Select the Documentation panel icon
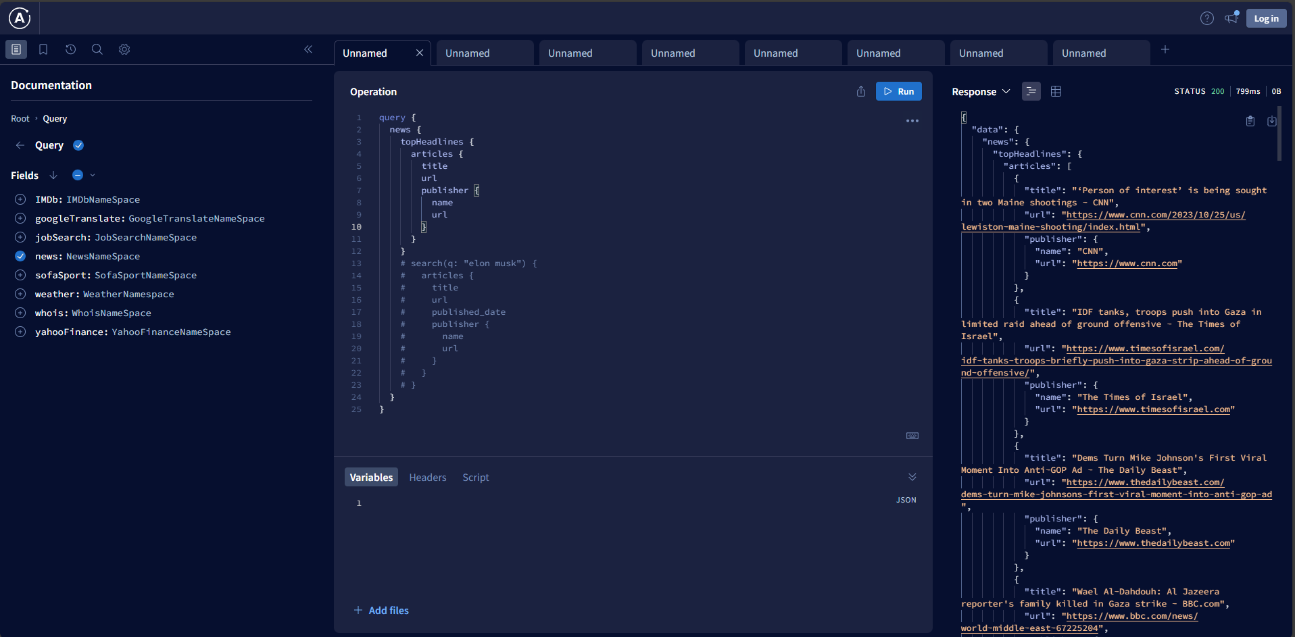 (x=16, y=49)
